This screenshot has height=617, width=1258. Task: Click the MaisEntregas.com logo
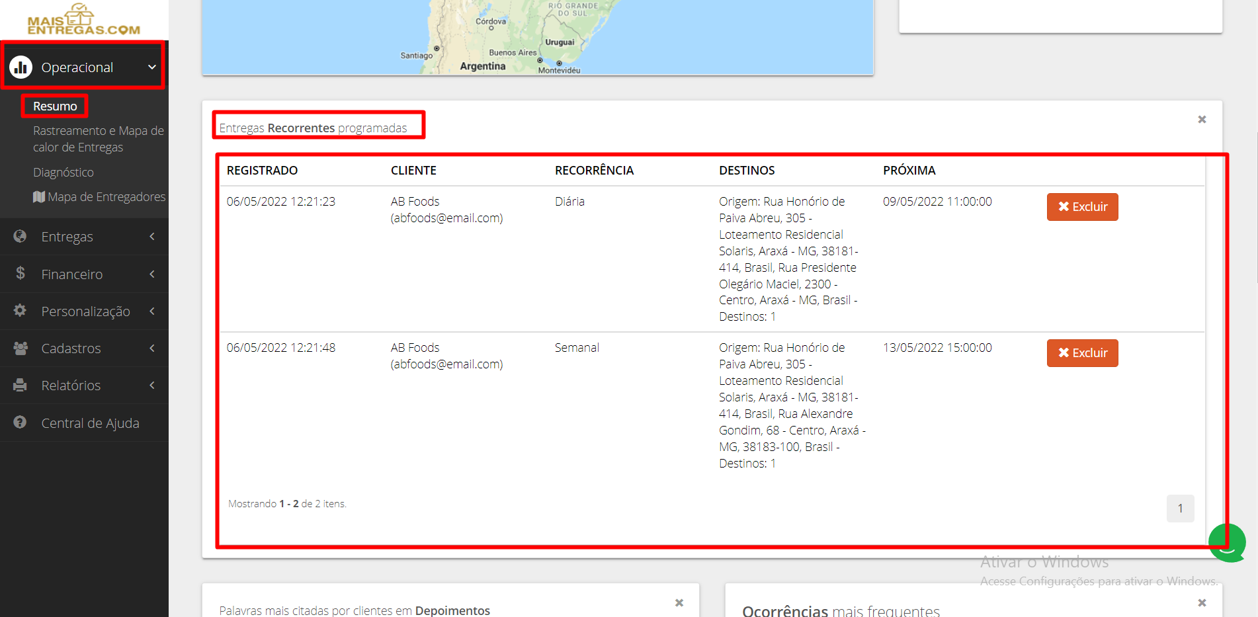pos(83,20)
